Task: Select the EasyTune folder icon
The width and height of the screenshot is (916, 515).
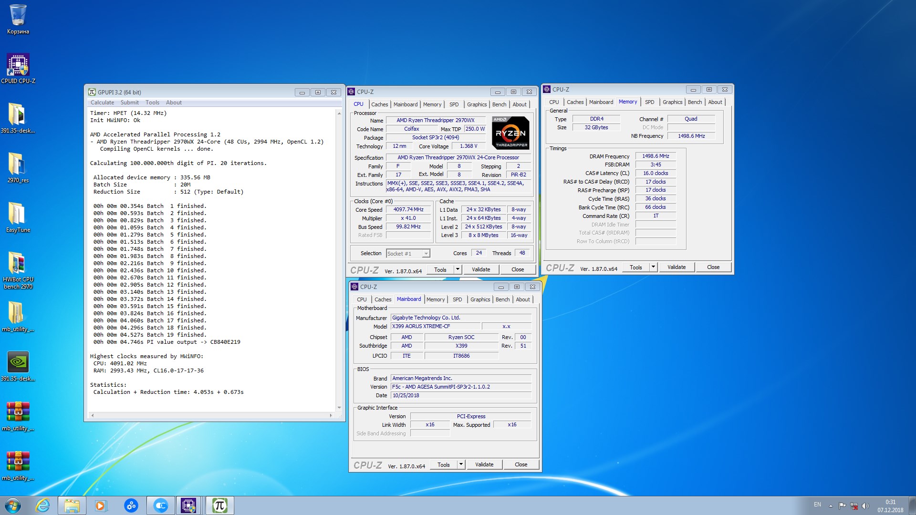Action: [x=18, y=217]
